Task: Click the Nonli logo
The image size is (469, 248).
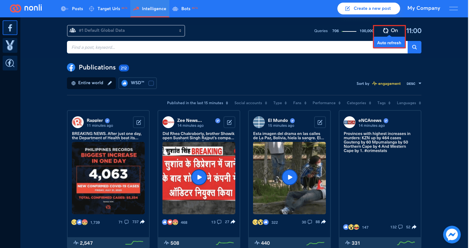Action: (26, 9)
